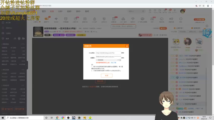The width and height of the screenshot is (214, 120).
Task: Click the search magnifier icon
Action: pyautogui.click(x=143, y=11)
